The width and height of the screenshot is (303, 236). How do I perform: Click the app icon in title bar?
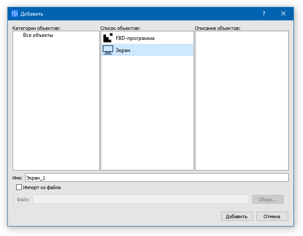15,14
